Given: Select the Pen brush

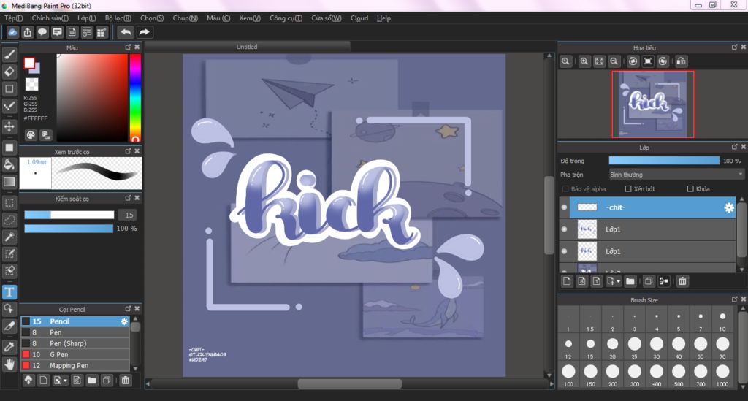Looking at the screenshot, I should pos(75,332).
